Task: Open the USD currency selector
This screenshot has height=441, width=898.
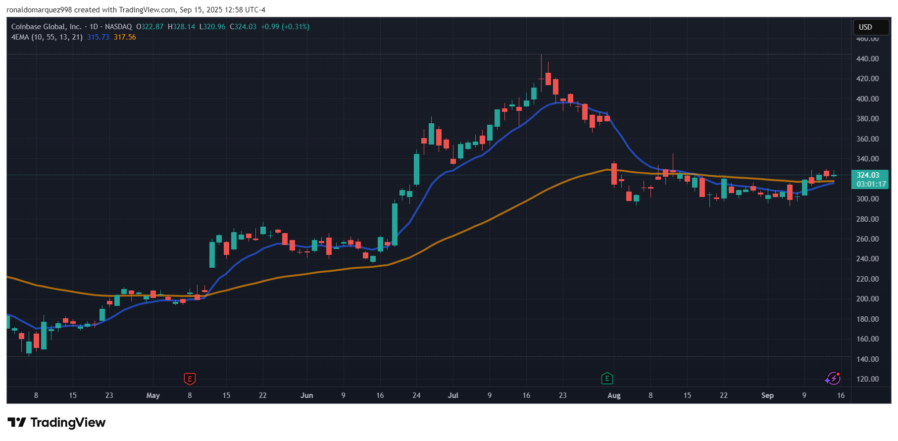Action: (865, 27)
